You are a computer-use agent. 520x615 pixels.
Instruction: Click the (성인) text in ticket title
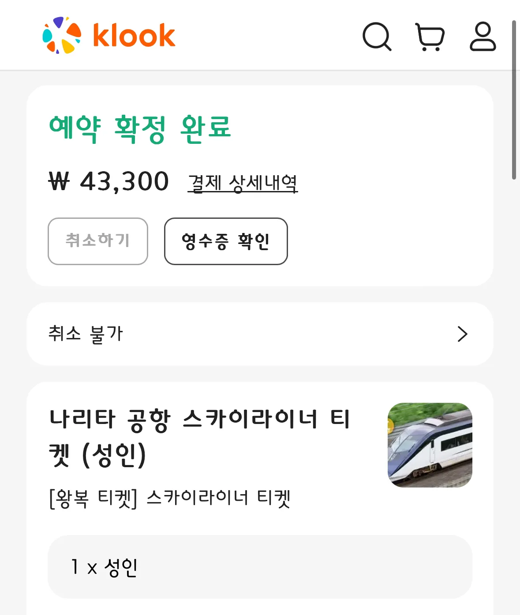click(114, 455)
